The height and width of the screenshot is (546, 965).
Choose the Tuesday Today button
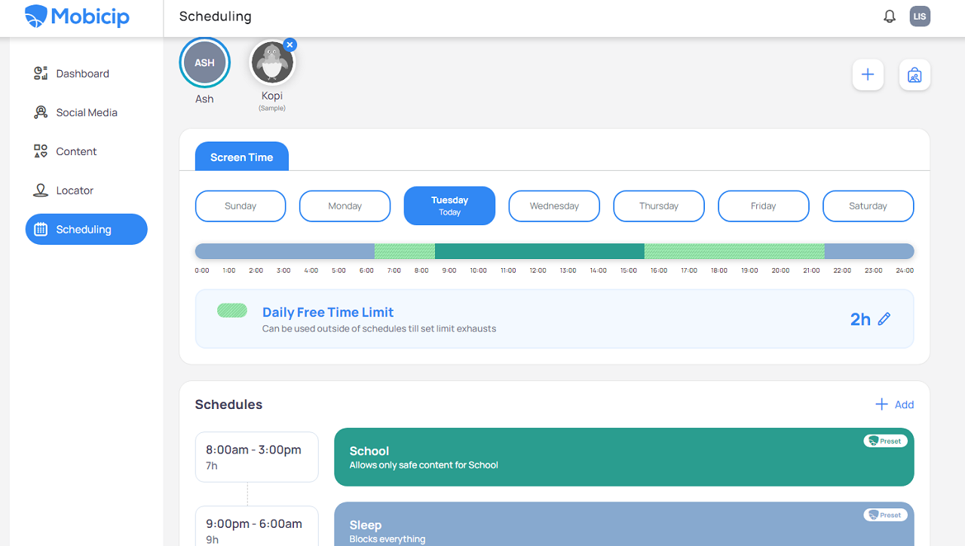point(450,206)
